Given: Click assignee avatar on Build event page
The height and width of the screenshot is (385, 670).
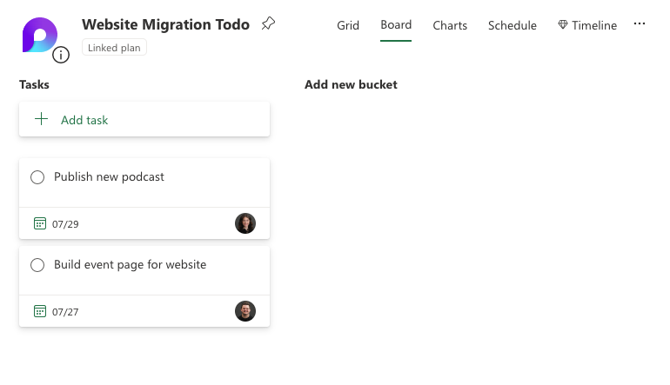Looking at the screenshot, I should (x=245, y=311).
